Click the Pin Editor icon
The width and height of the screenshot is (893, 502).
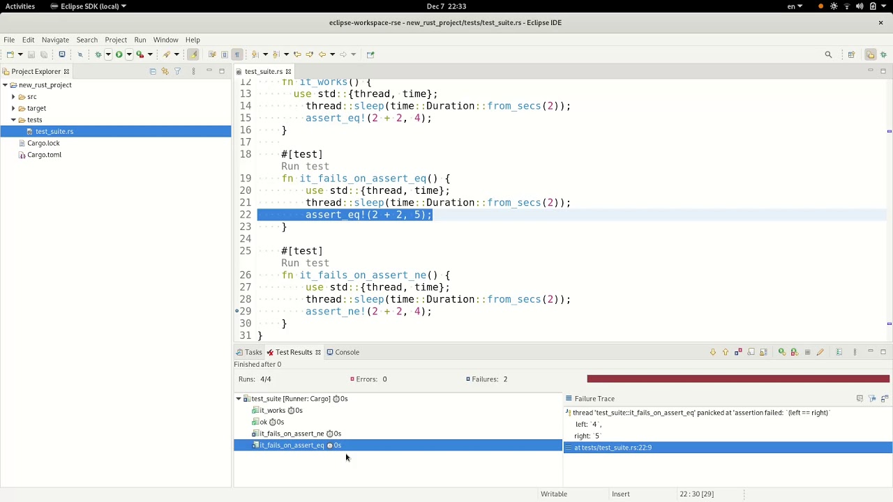tap(370, 54)
